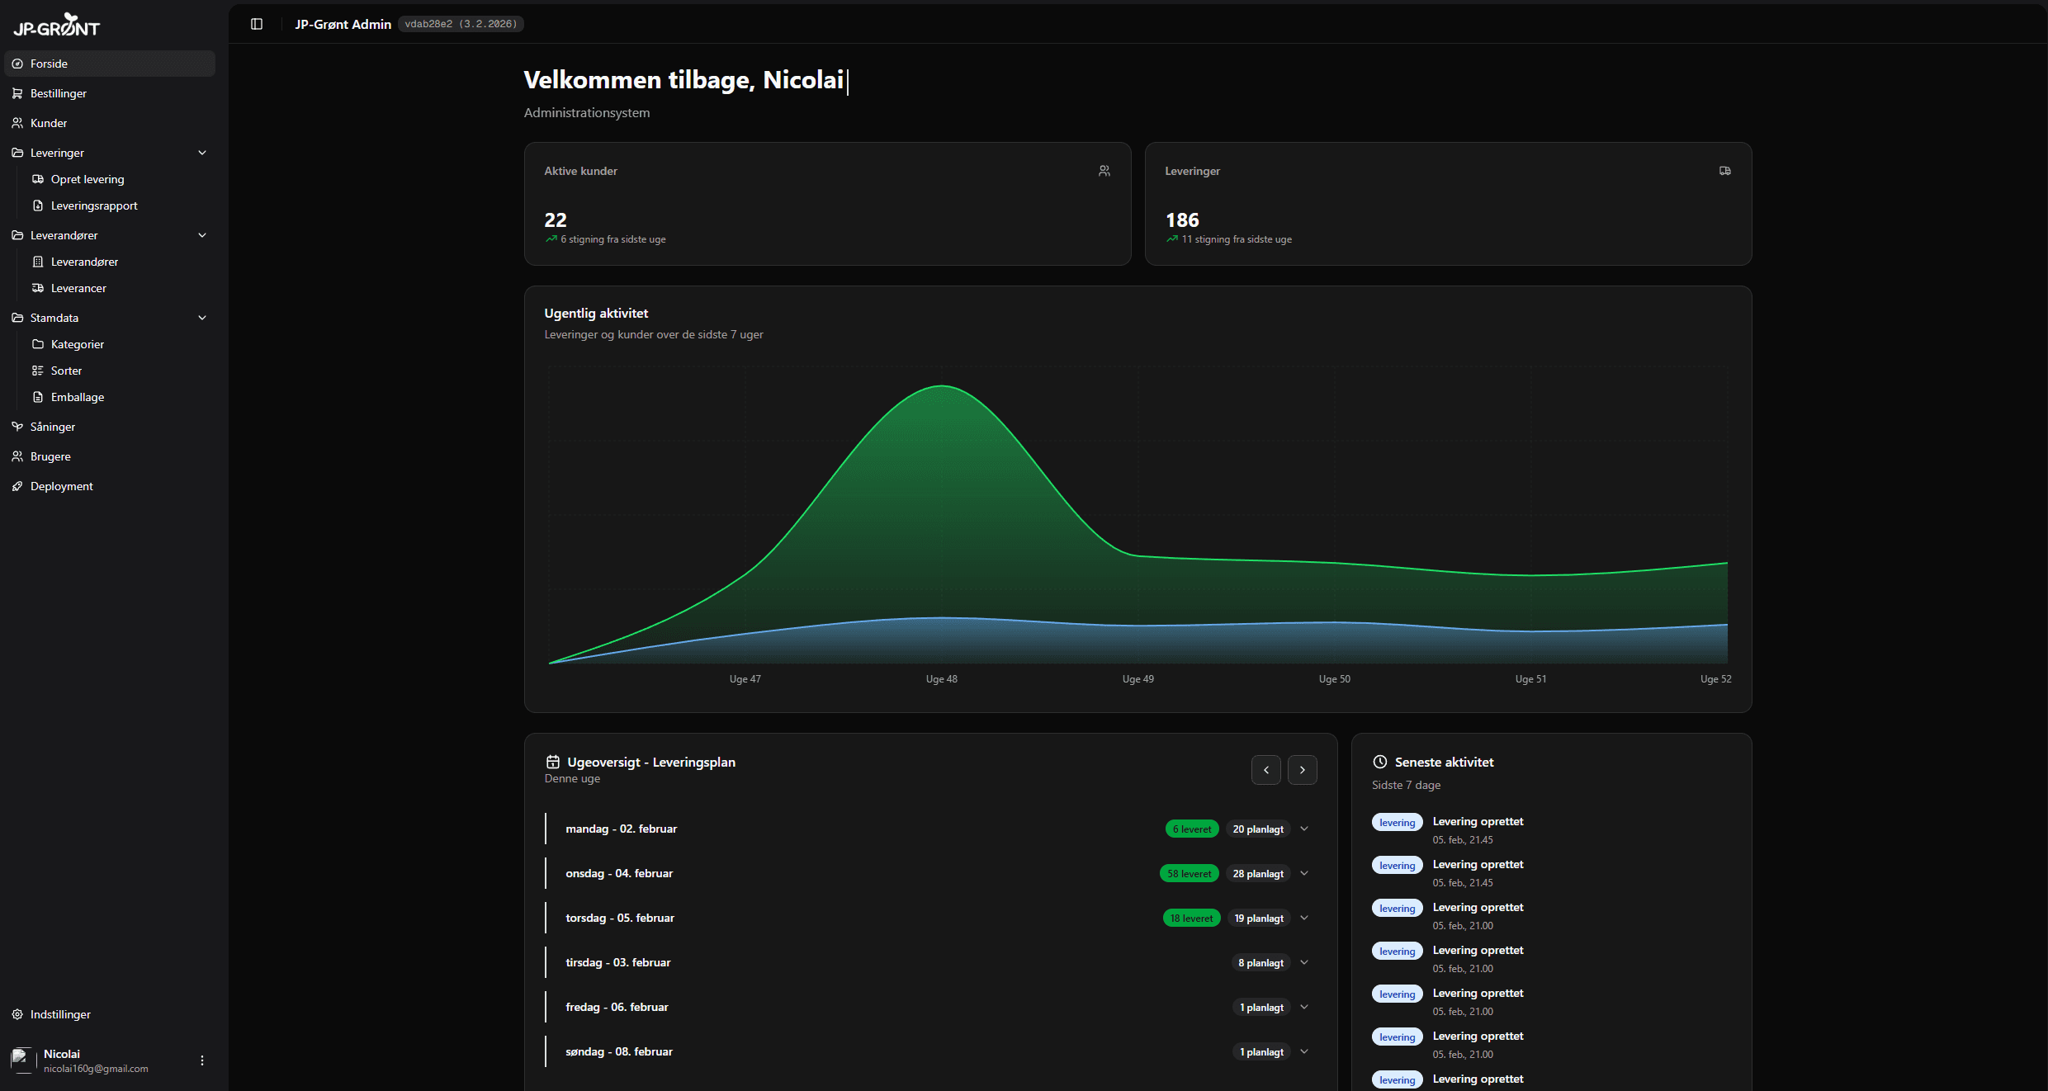Viewport: 2048px width, 1091px height.
Task: Expand fredag - 06. februar chevron
Action: pos(1304,1007)
